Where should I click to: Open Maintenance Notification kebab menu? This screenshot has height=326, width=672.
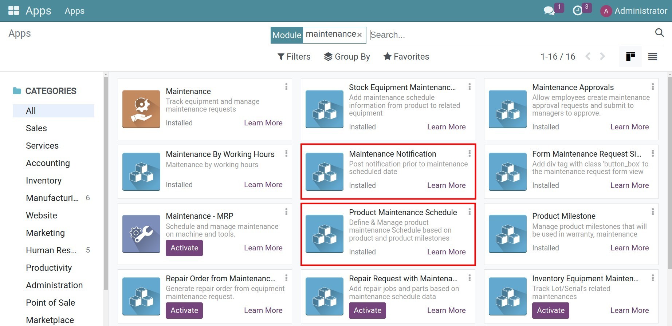pos(469,153)
